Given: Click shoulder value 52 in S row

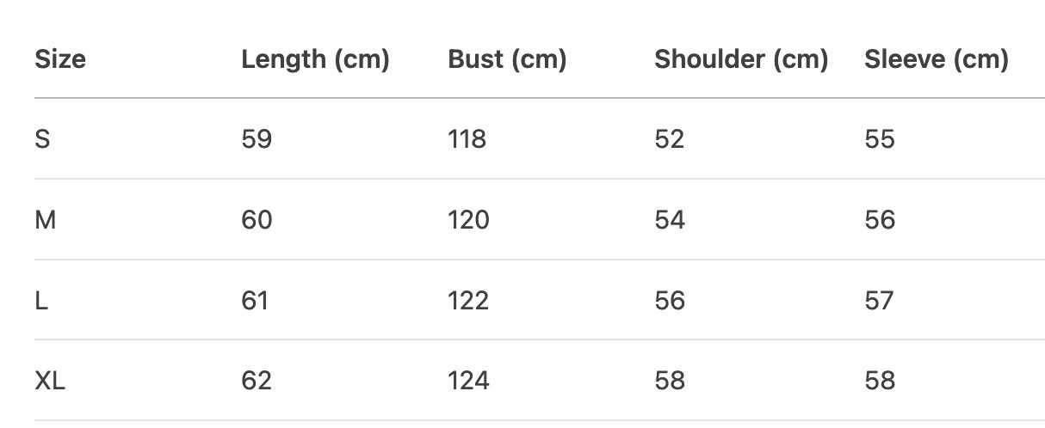Looking at the screenshot, I should (x=670, y=139).
